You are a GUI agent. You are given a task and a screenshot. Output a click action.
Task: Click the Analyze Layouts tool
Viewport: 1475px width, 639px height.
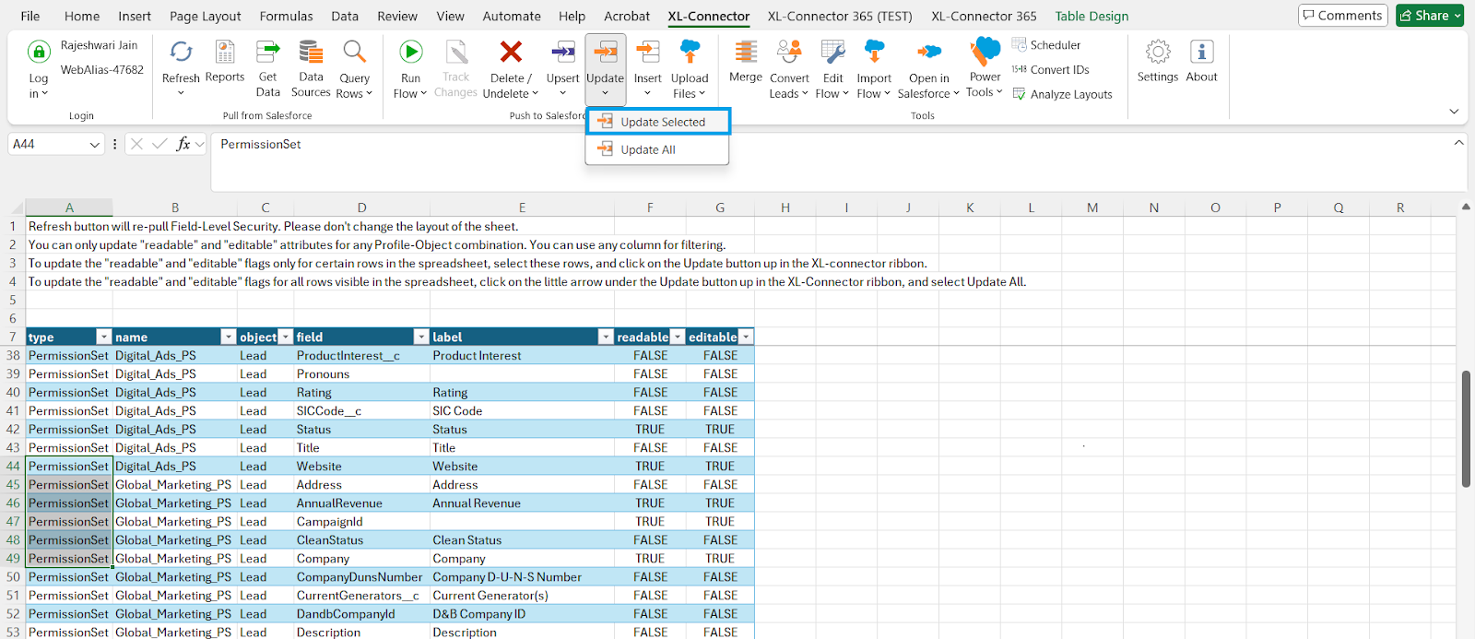pos(1062,94)
